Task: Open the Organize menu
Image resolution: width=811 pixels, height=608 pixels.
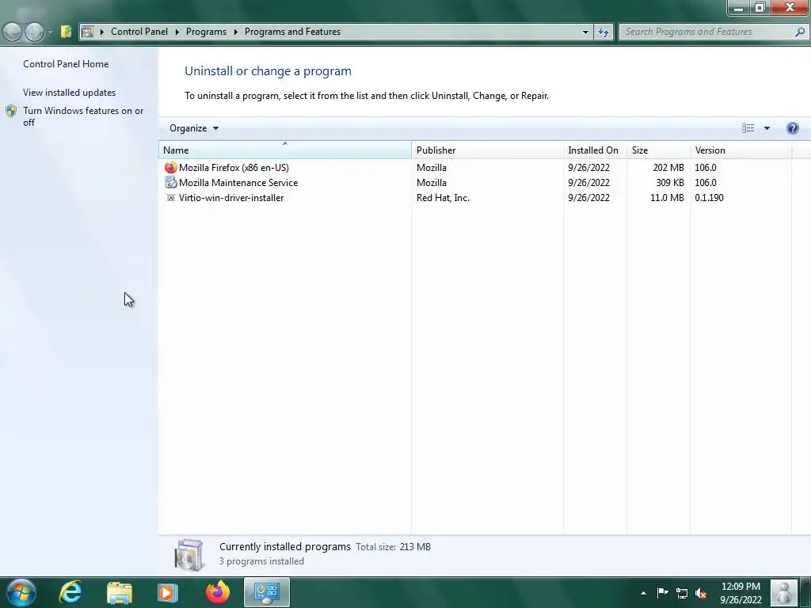Action: (194, 128)
